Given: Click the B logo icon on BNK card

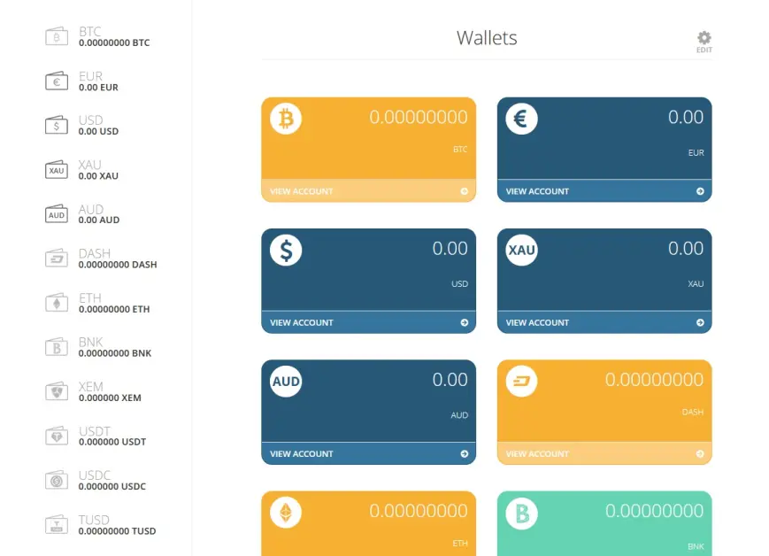Looking at the screenshot, I should (x=521, y=513).
